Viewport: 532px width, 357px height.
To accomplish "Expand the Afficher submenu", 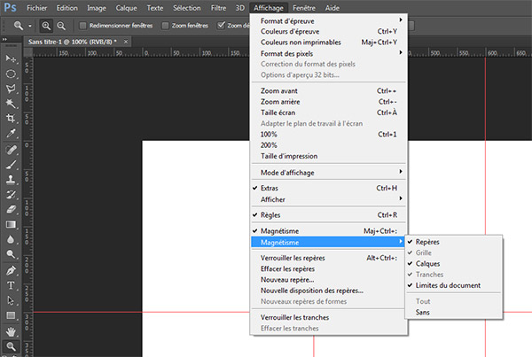I will pyautogui.click(x=329, y=199).
